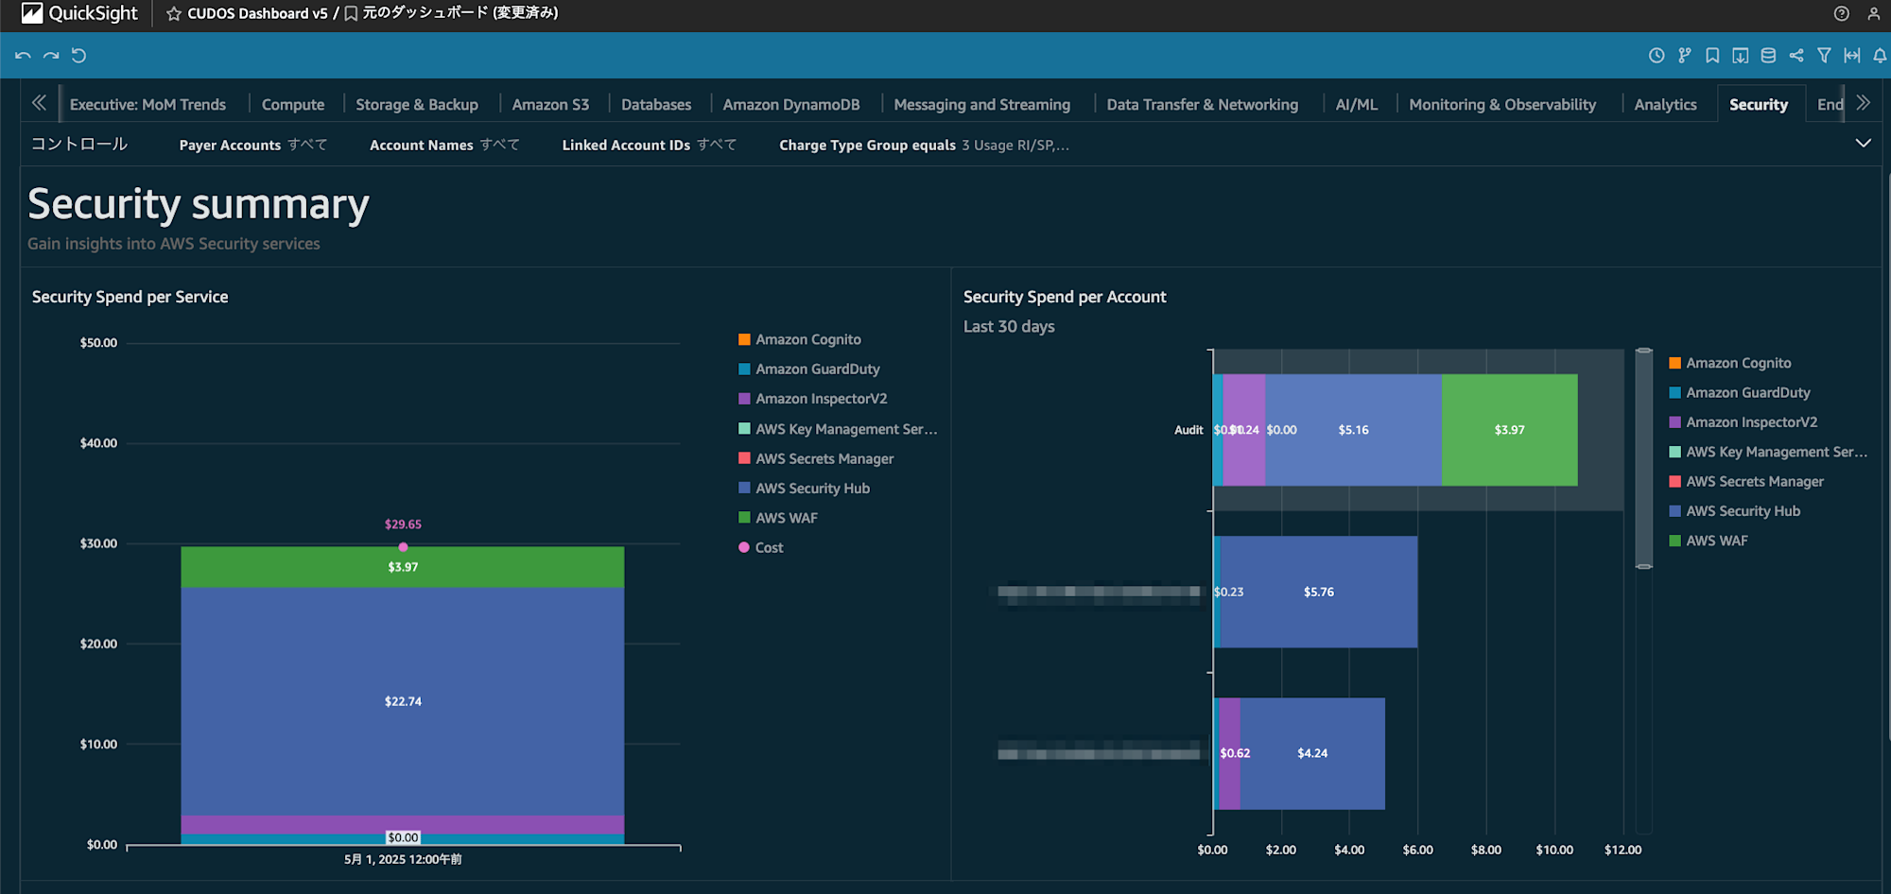Image resolution: width=1891 pixels, height=894 pixels.
Task: Open the help question mark icon
Action: 1842,13
